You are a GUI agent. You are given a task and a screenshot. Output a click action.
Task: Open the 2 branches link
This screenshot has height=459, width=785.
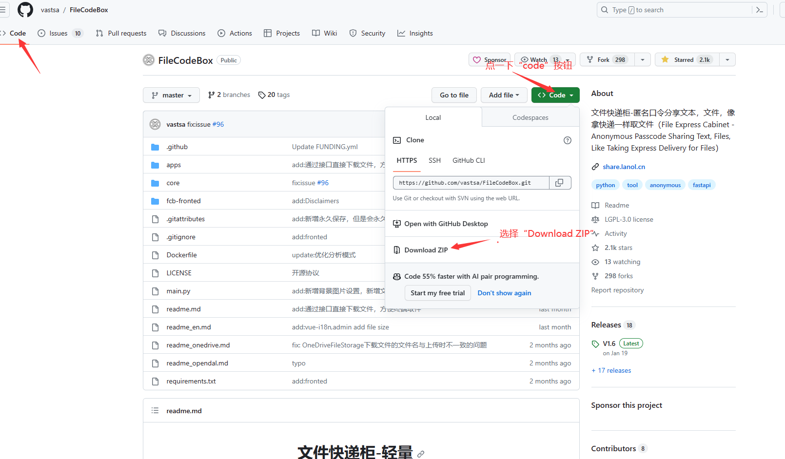[229, 95]
